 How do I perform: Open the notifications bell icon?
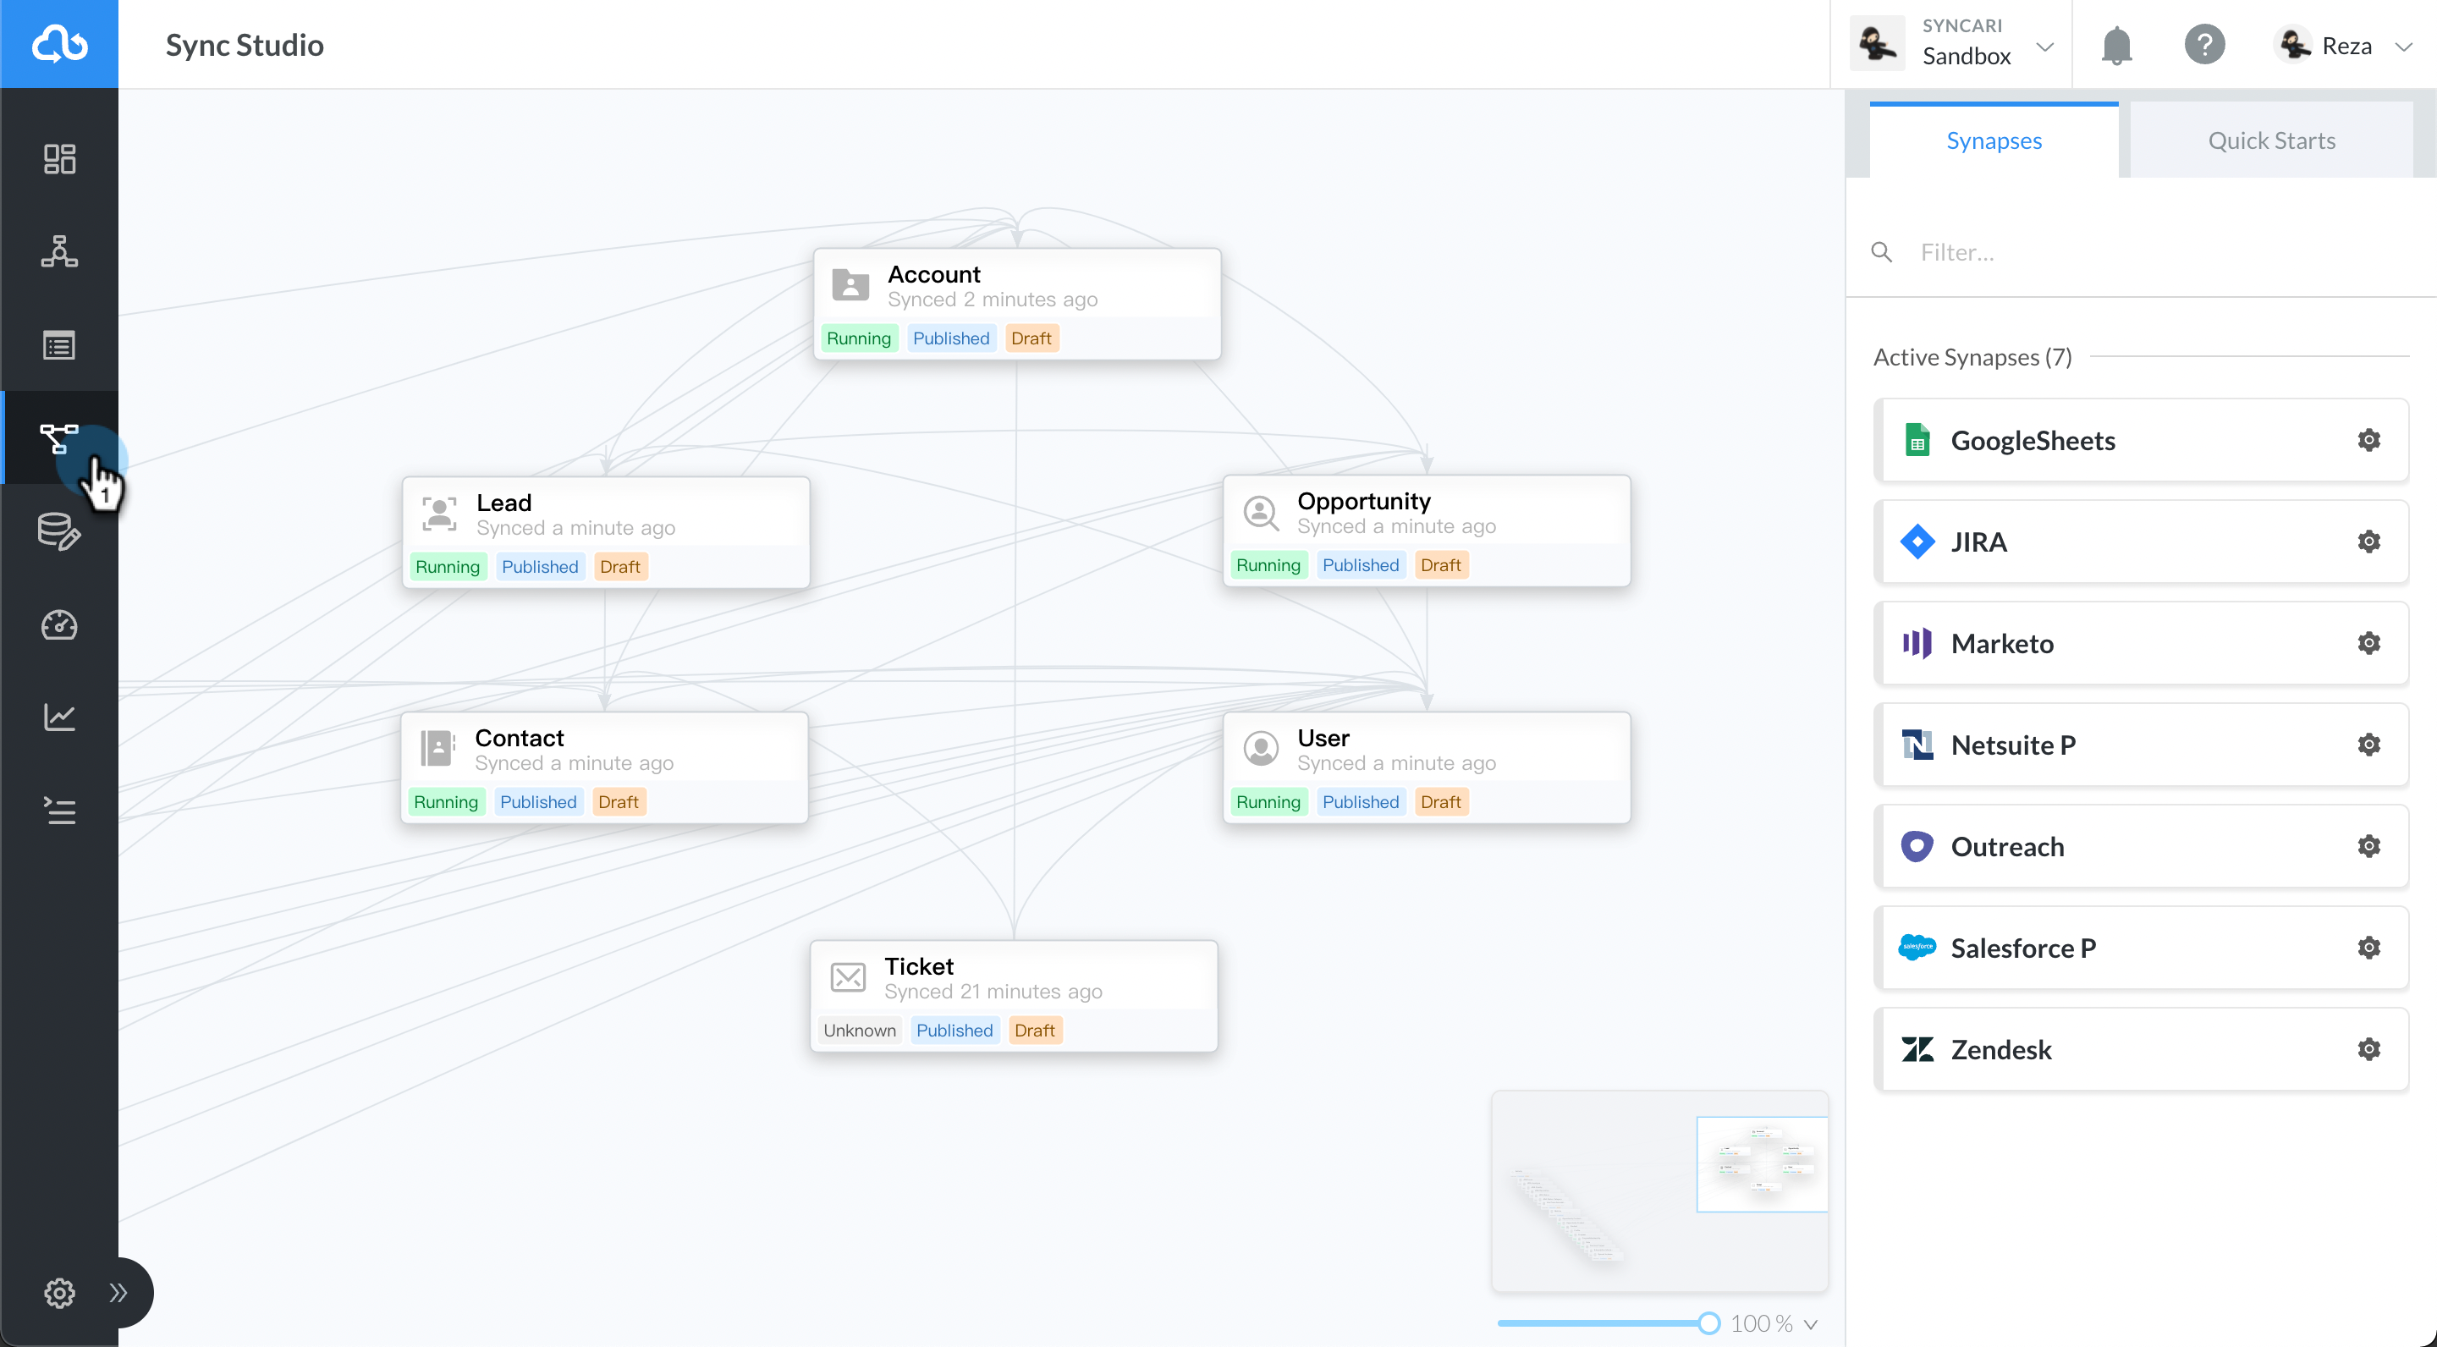(2115, 45)
